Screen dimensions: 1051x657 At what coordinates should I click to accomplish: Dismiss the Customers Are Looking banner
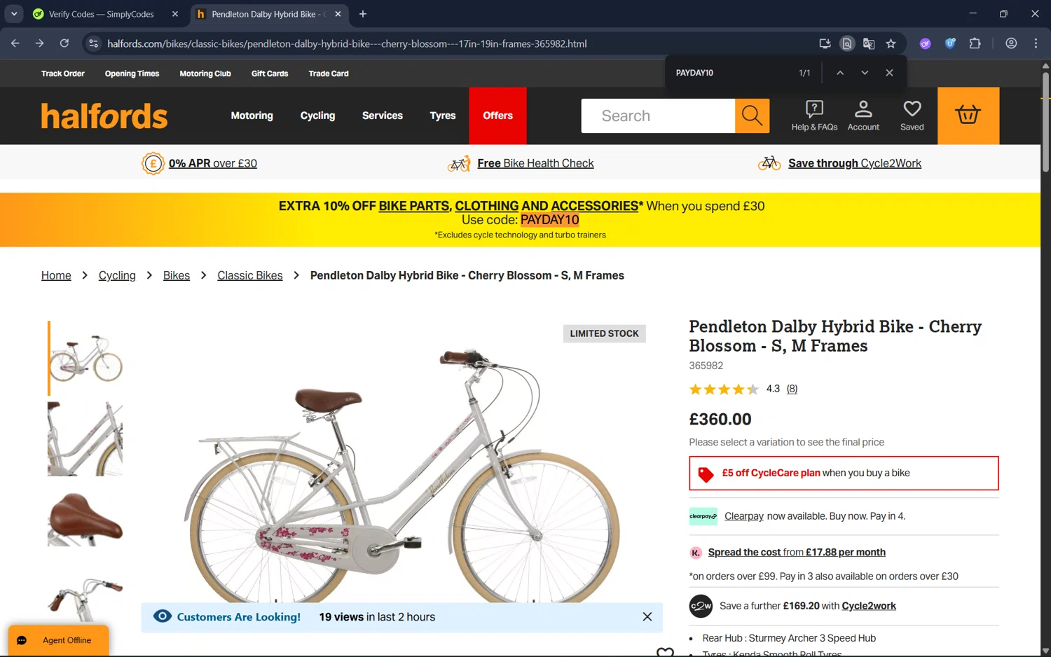[647, 617]
